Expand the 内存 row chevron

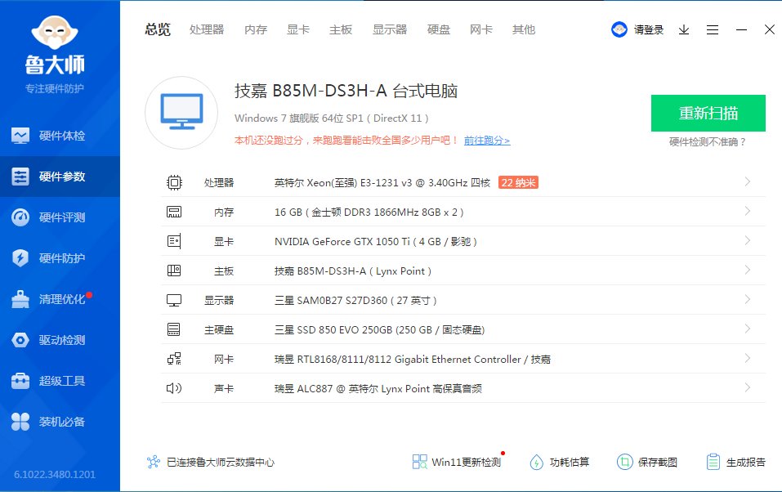(747, 211)
